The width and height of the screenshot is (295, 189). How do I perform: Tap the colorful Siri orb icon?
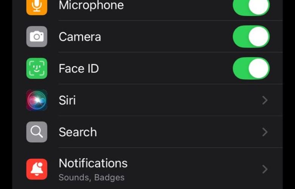tap(37, 100)
